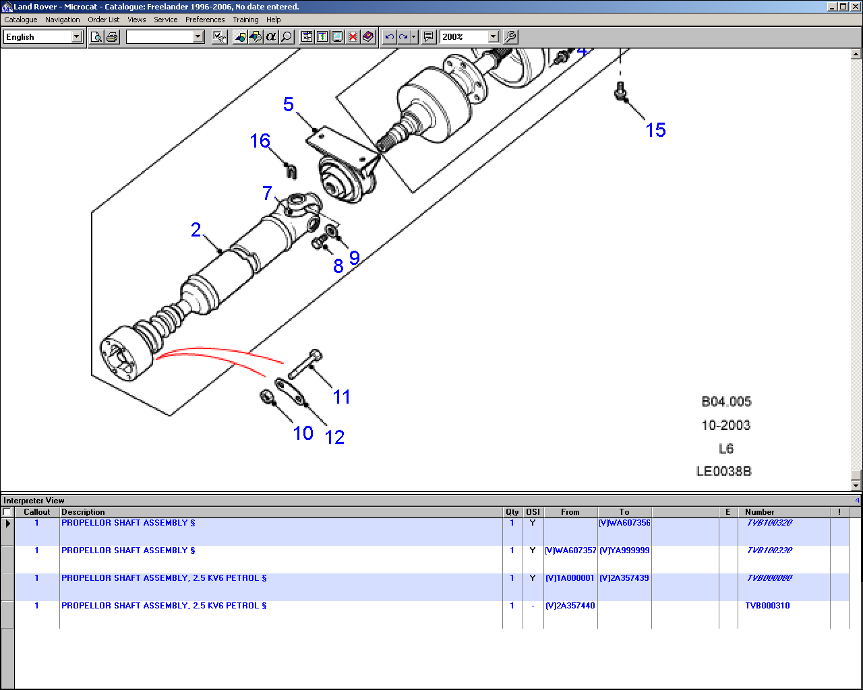Viewport: 863px width, 690px height.
Task: Click the red X toolbar icon
Action: point(353,37)
